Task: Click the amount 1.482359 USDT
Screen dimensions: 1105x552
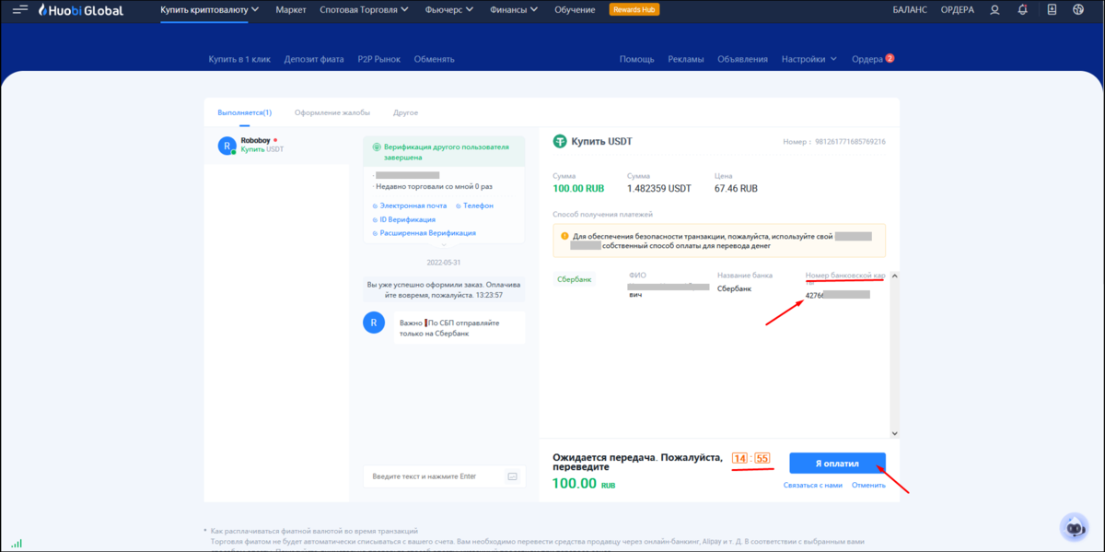Action: (658, 188)
